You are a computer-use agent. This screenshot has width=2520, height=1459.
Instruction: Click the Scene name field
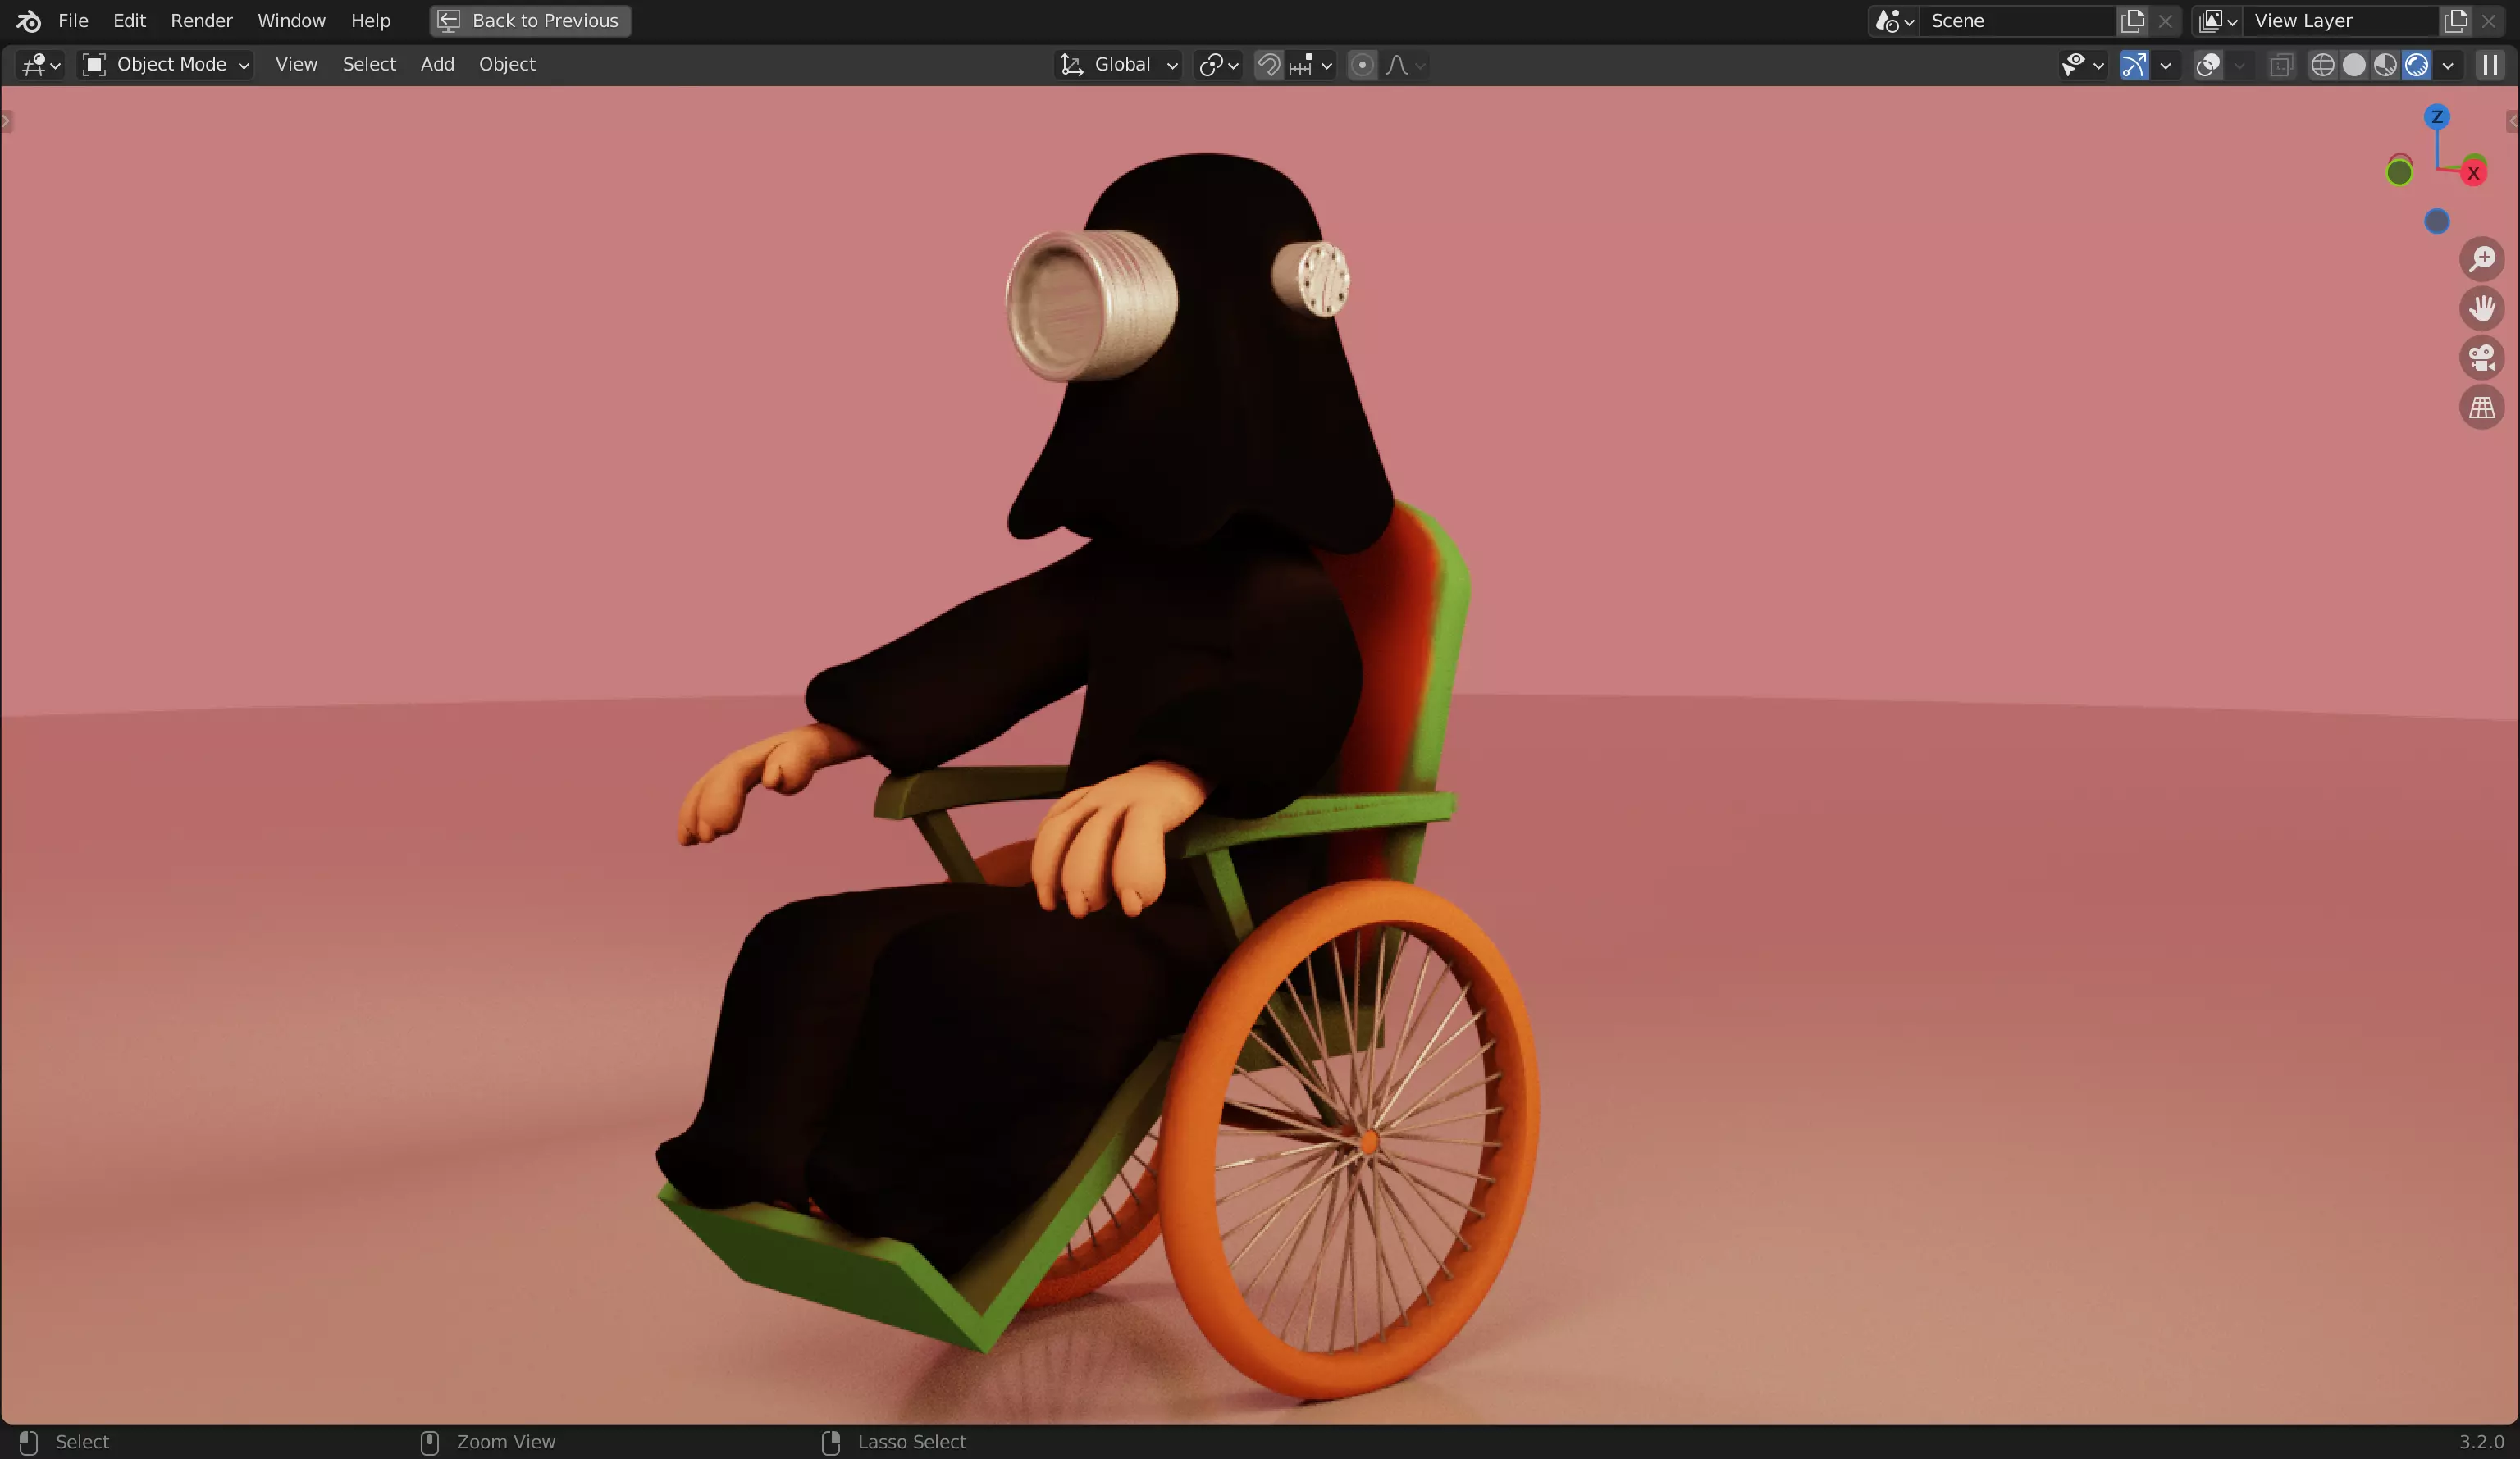click(x=2015, y=21)
